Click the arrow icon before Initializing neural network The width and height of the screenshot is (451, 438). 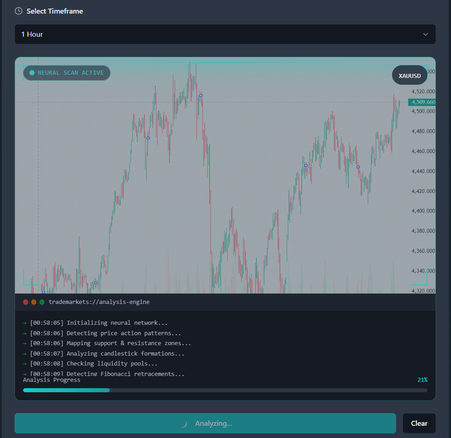coord(25,323)
